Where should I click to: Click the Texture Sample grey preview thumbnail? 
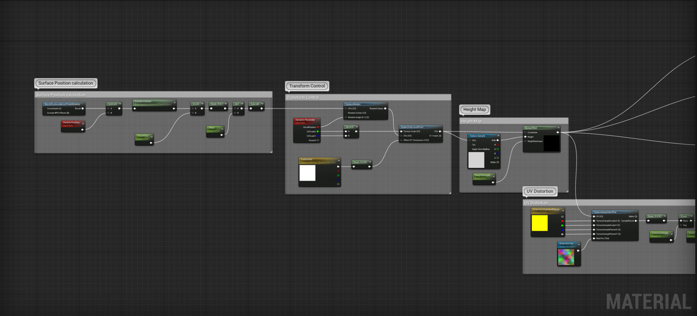[x=476, y=160]
